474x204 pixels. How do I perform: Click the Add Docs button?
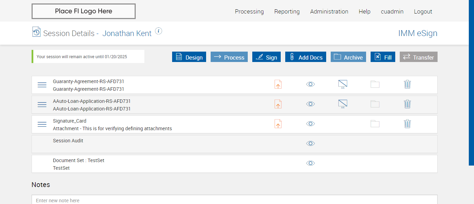[x=306, y=57]
